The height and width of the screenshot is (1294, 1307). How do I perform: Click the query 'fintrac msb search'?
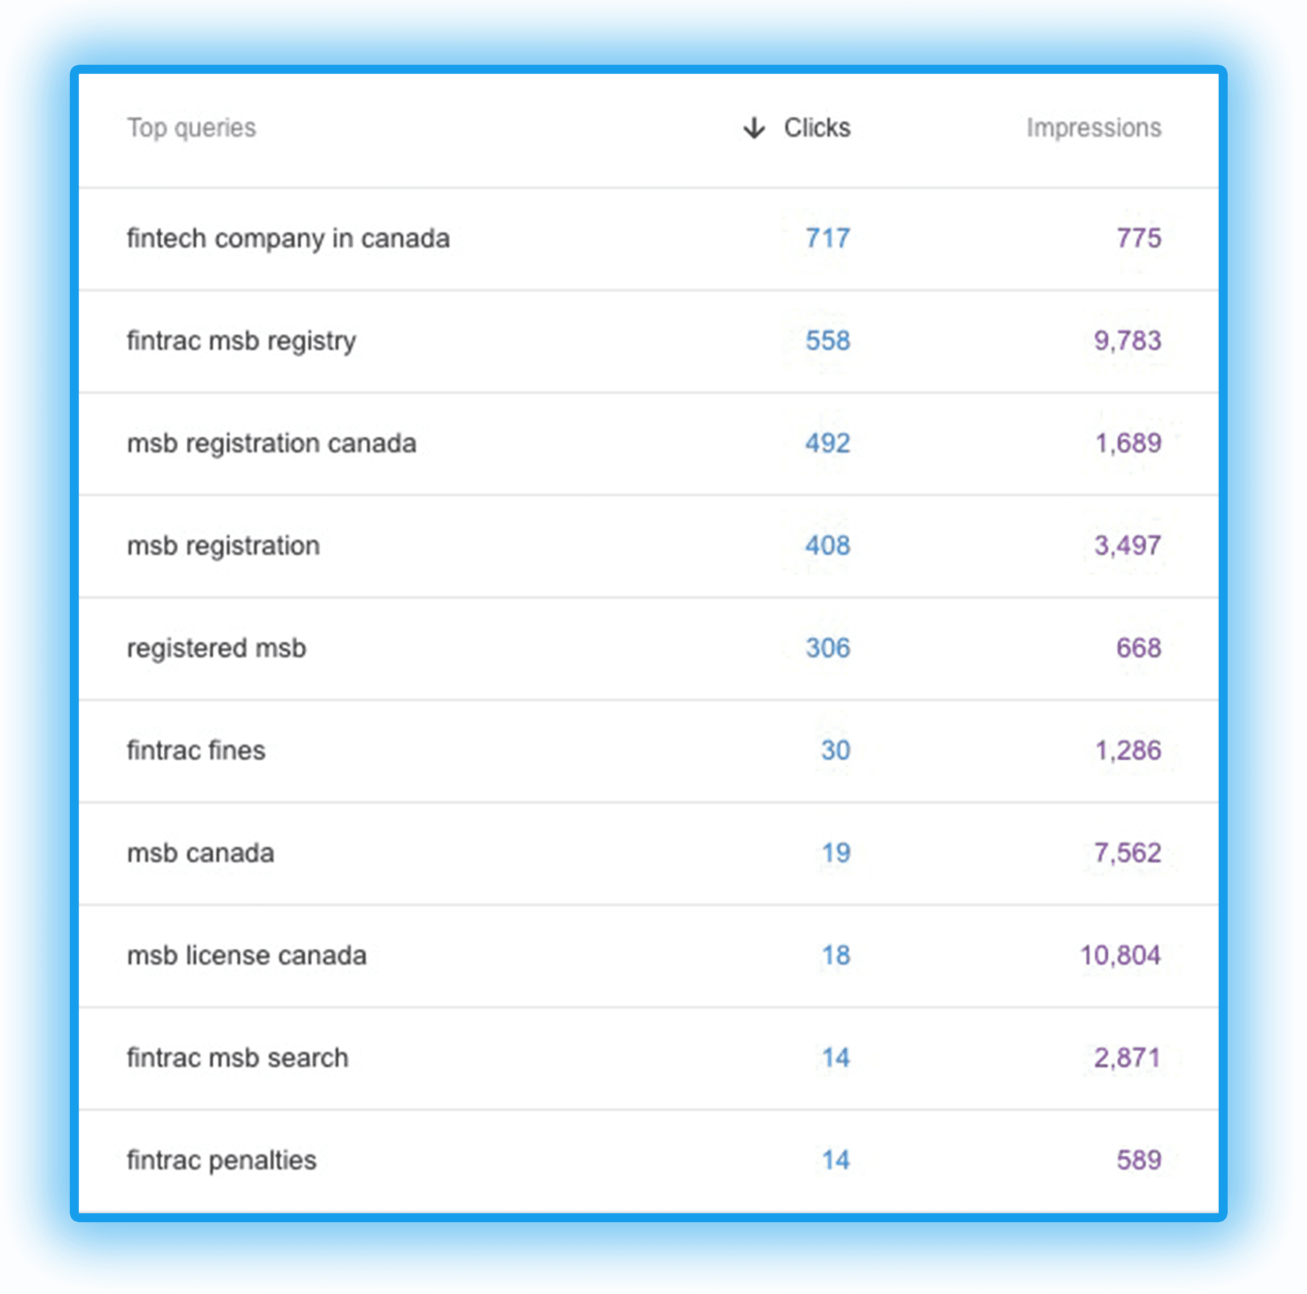[237, 1058]
